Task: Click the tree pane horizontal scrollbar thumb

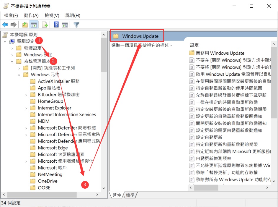Action: click(x=42, y=195)
